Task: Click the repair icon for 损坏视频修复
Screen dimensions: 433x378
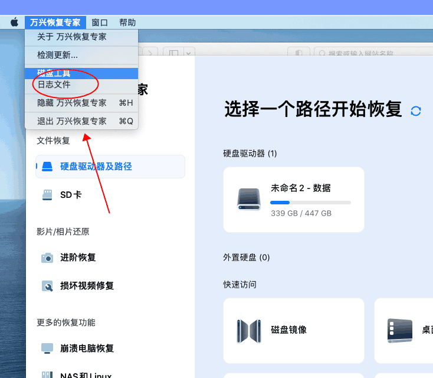Action: pos(47,286)
